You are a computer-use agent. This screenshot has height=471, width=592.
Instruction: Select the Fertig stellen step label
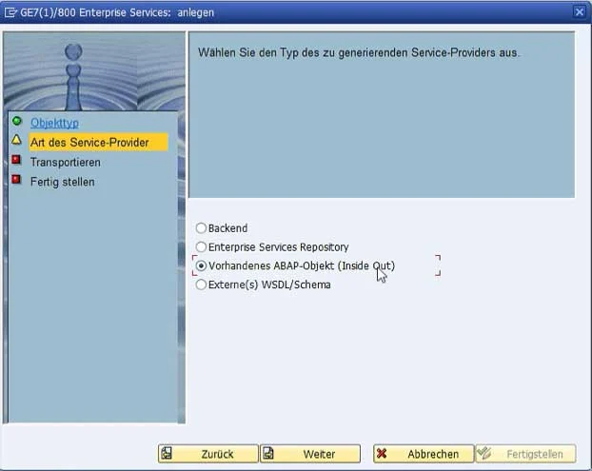point(62,181)
